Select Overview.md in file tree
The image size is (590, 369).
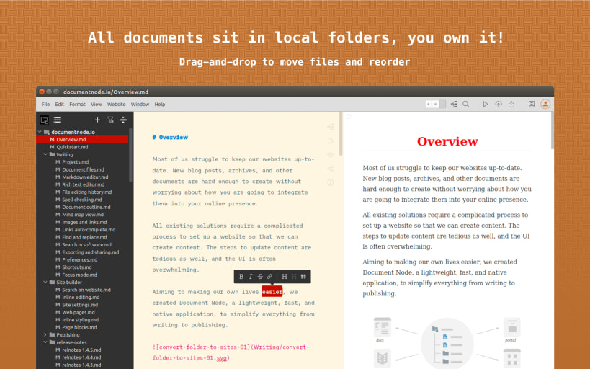point(82,140)
